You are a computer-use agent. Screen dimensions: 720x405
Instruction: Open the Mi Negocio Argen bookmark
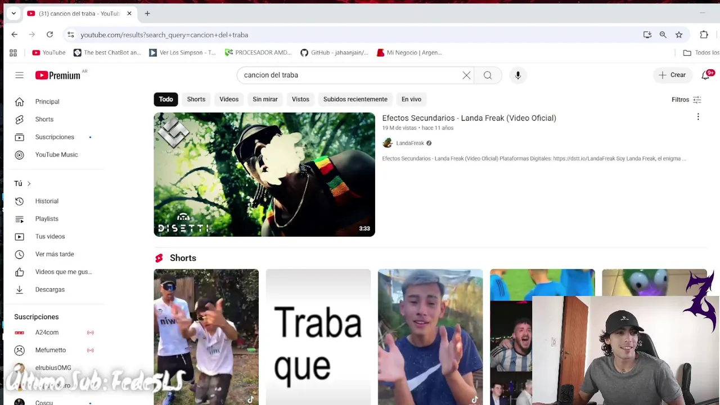[409, 53]
